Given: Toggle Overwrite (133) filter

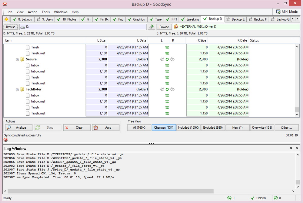Looking at the screenshot, I should tap(262, 127).
